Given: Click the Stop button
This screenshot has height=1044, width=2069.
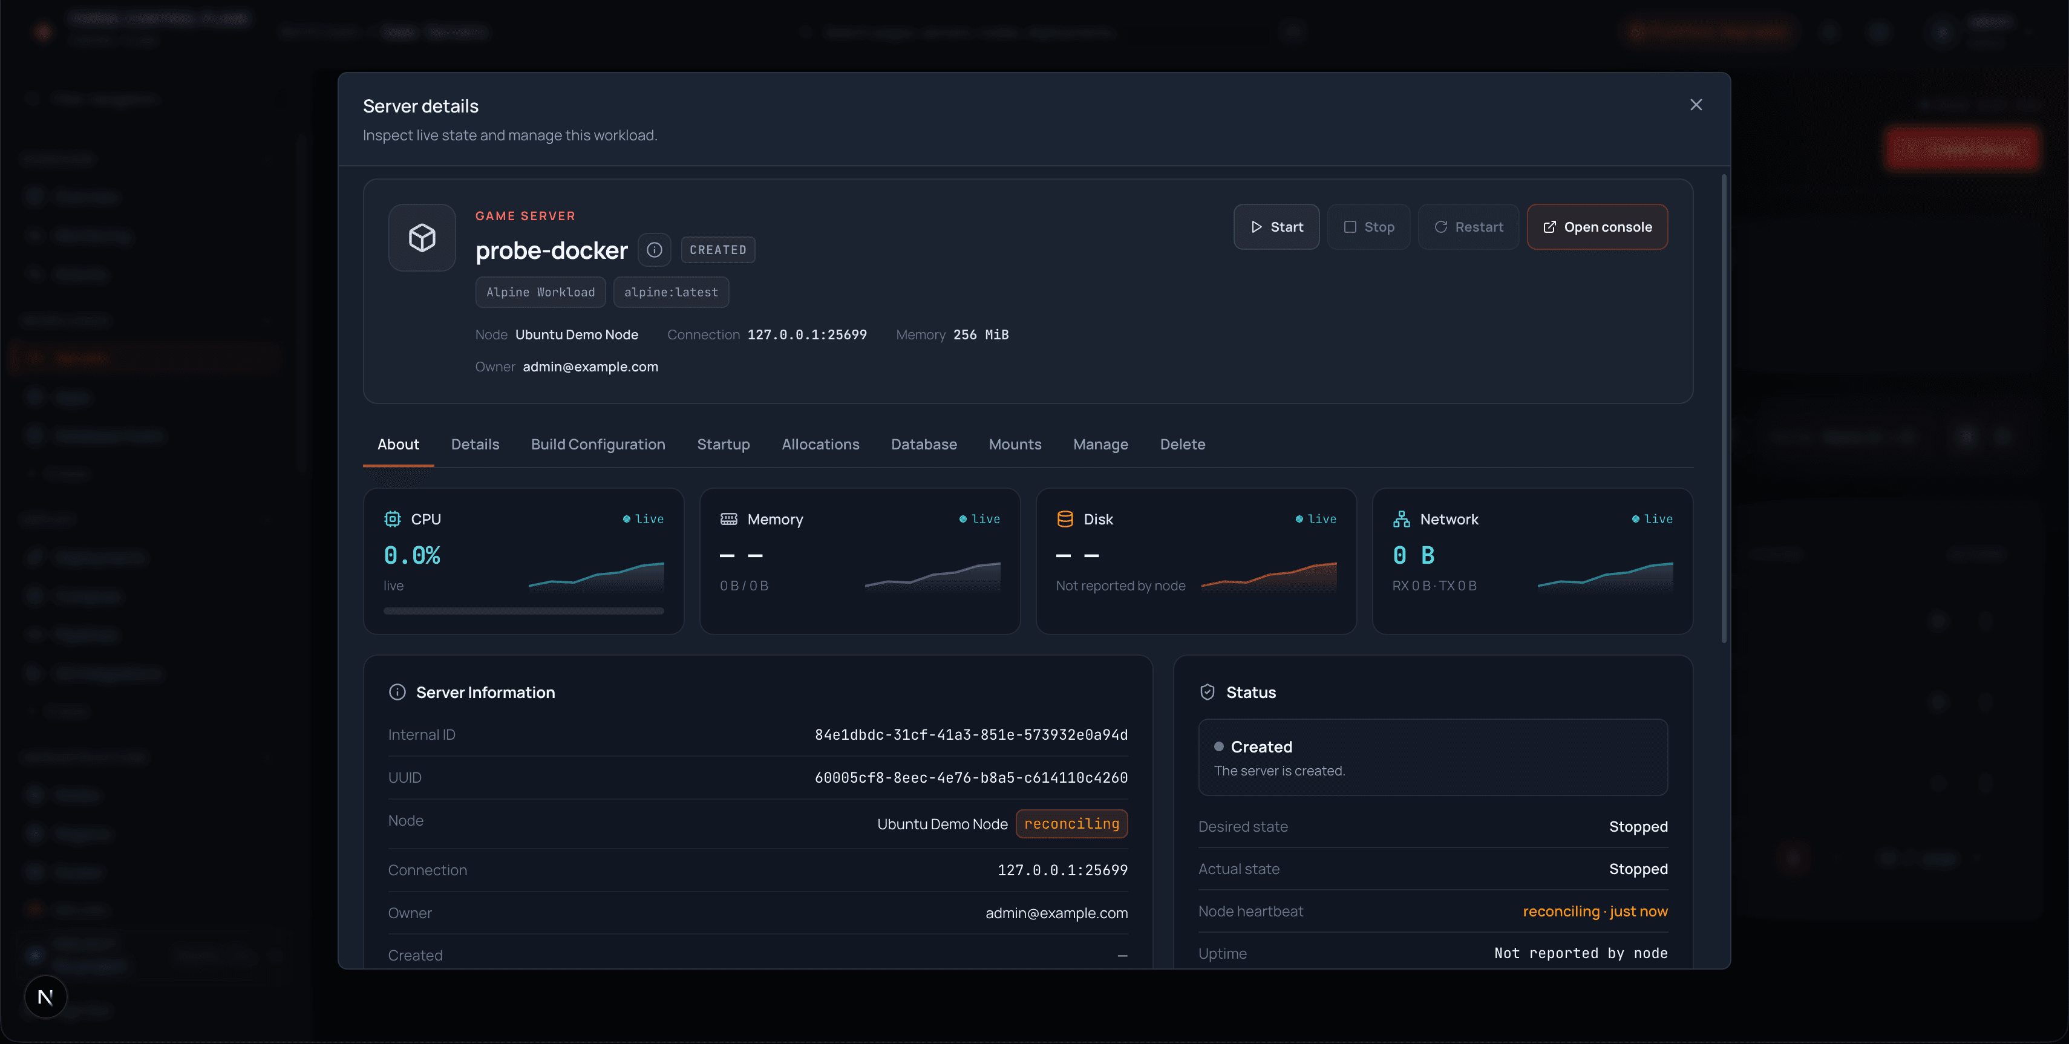Looking at the screenshot, I should [x=1368, y=227].
